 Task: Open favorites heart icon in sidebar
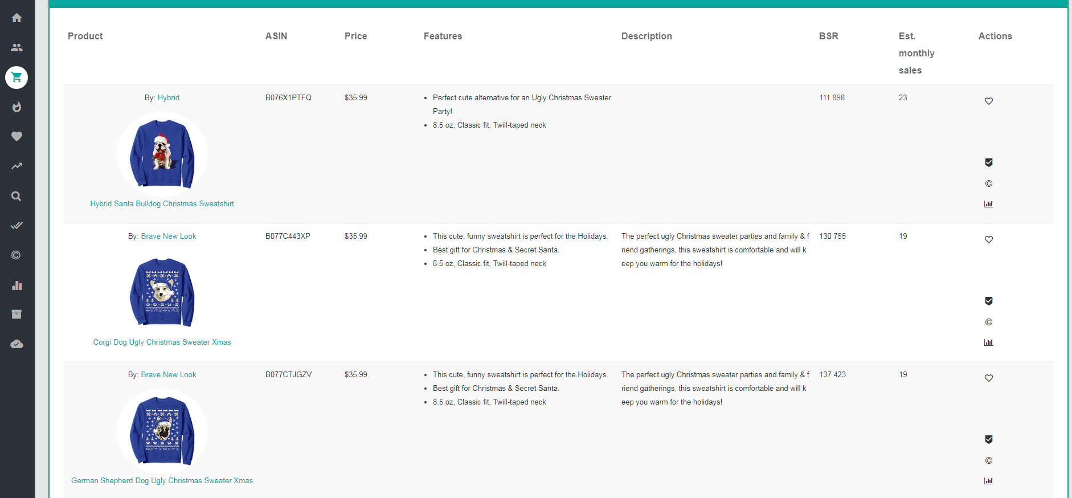17,136
